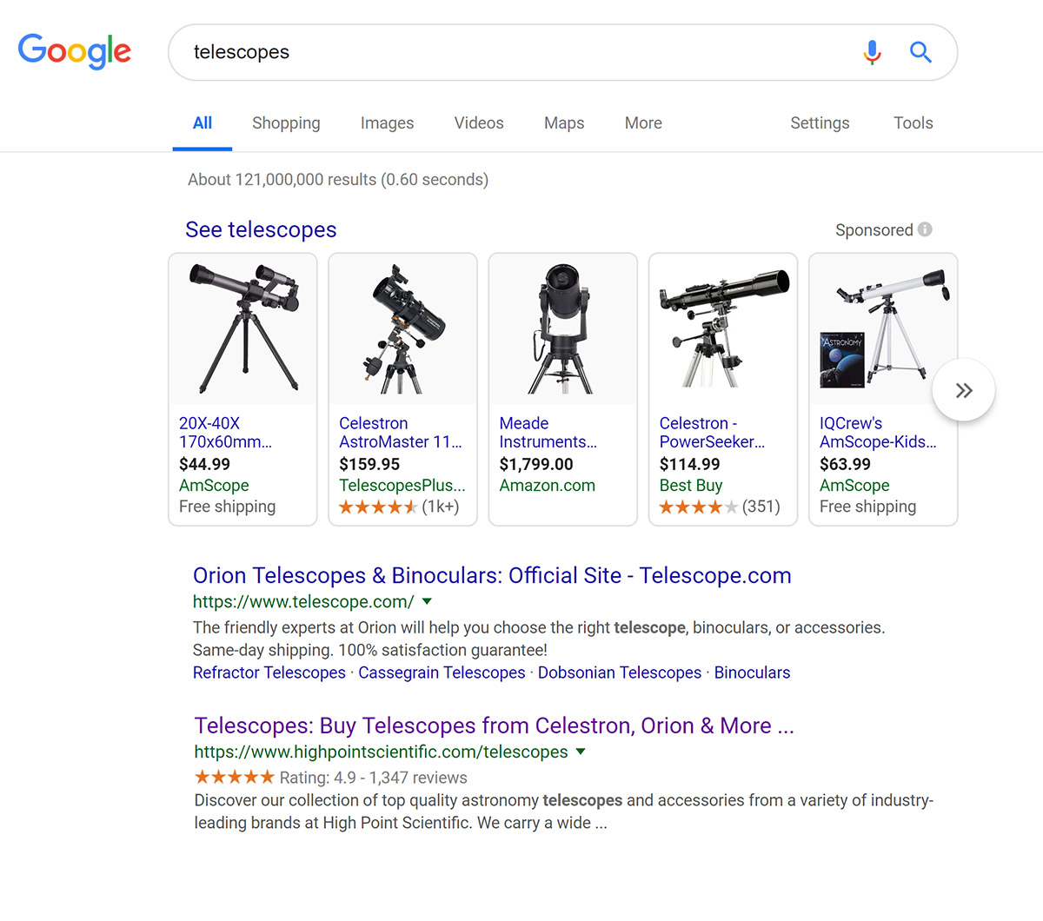Select the All results tab
Screen dimensions: 1043x921
point(203,123)
